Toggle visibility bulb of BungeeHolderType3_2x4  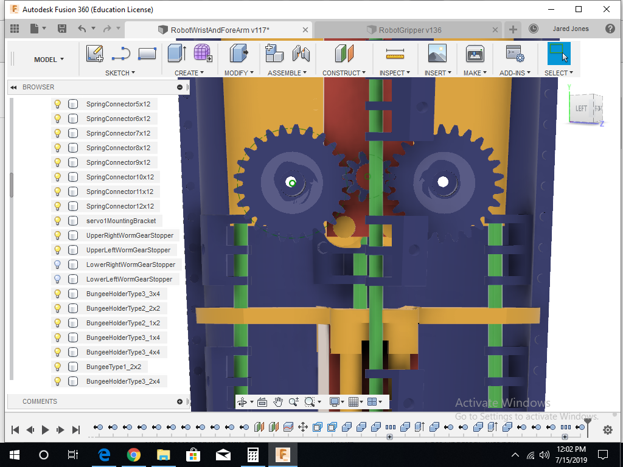58,381
